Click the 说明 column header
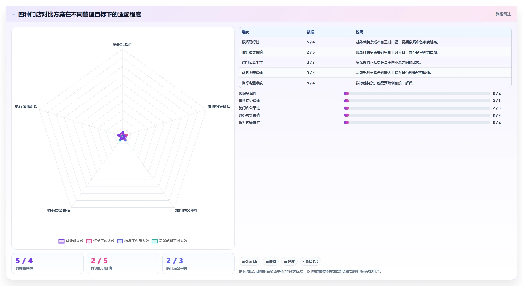 tap(359, 32)
